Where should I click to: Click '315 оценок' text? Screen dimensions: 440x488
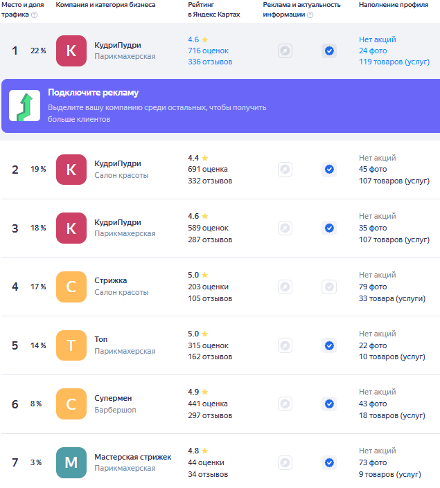coord(208,346)
